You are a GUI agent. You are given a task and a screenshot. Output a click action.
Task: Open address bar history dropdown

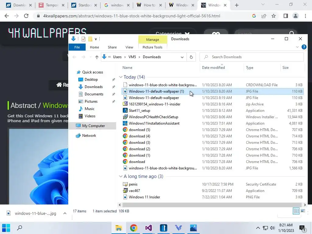(182, 57)
